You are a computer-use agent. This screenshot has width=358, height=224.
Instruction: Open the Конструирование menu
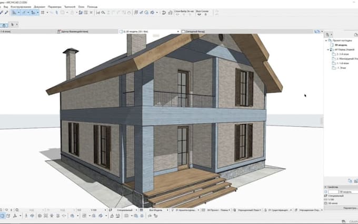click(21, 7)
